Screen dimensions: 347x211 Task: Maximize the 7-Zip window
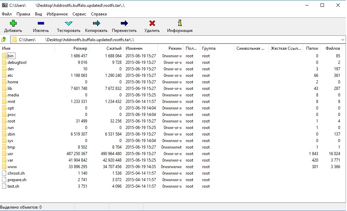[322, 5]
